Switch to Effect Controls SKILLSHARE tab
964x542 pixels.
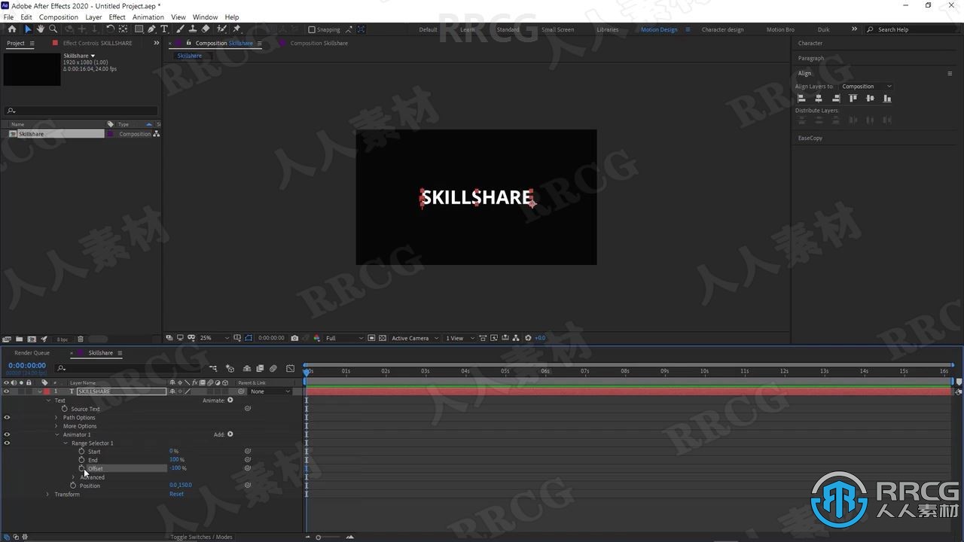pos(97,43)
